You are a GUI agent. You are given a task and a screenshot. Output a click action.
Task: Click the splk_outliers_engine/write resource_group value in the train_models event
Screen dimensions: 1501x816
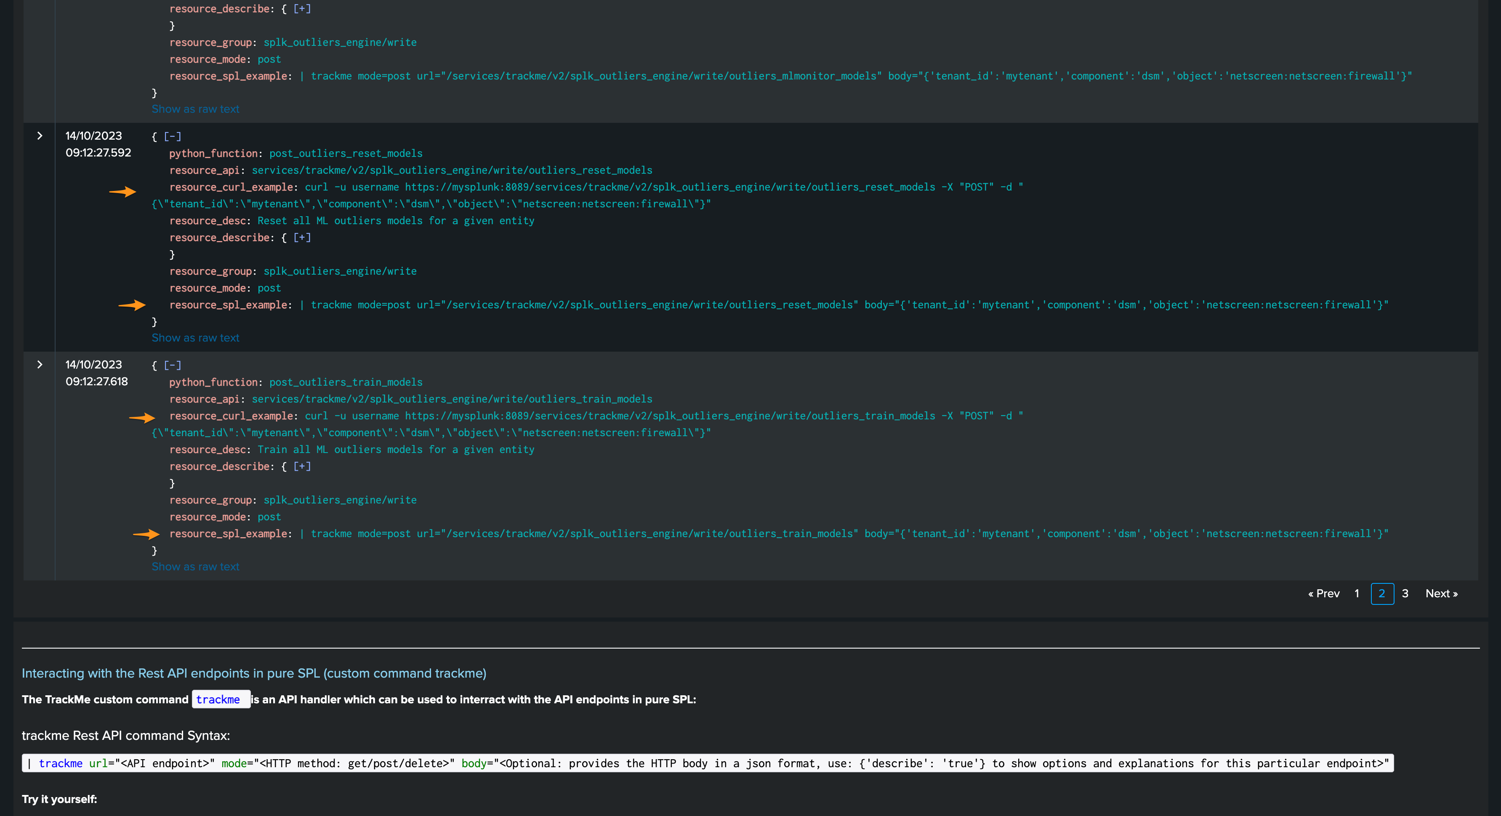click(340, 500)
